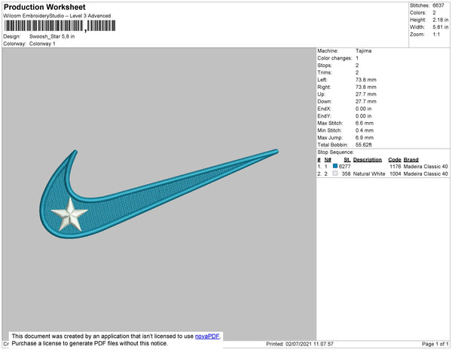Click the white star on the swoosh design
Image resolution: width=452 pixels, height=350 pixels.
coord(69,215)
